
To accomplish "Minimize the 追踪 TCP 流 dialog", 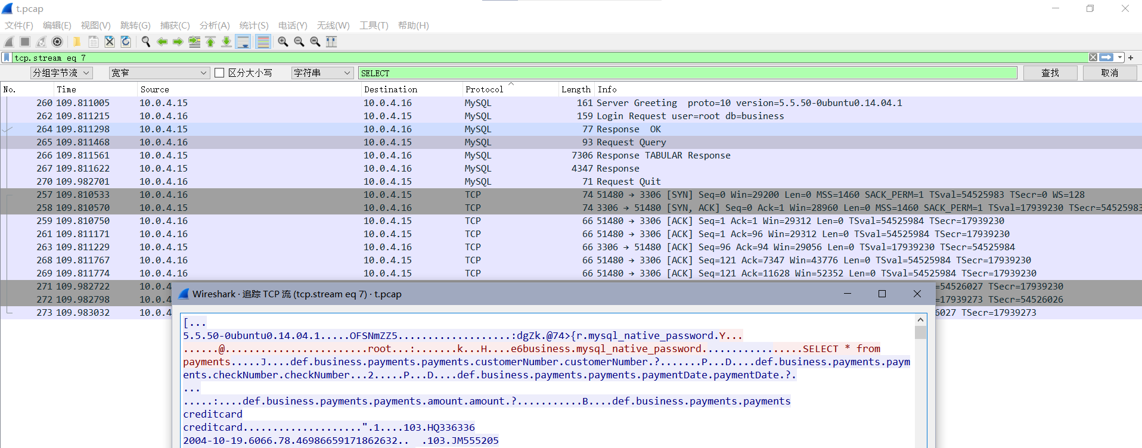I will pos(848,294).
